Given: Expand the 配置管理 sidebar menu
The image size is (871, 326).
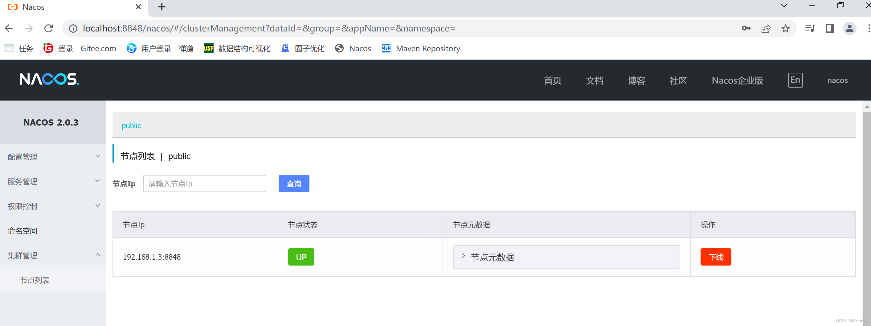Looking at the screenshot, I should [x=53, y=157].
